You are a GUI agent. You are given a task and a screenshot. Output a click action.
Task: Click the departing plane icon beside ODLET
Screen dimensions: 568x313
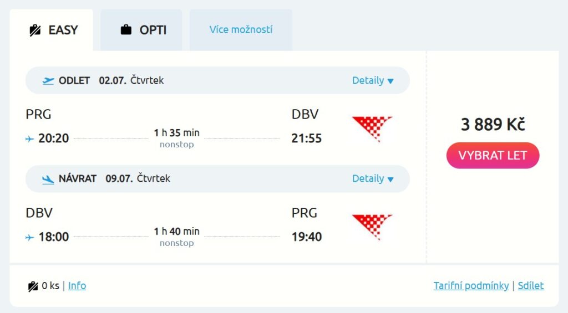click(48, 81)
